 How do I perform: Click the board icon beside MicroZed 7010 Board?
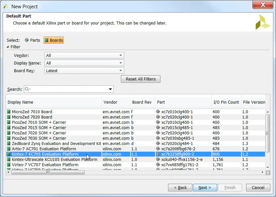(8, 112)
